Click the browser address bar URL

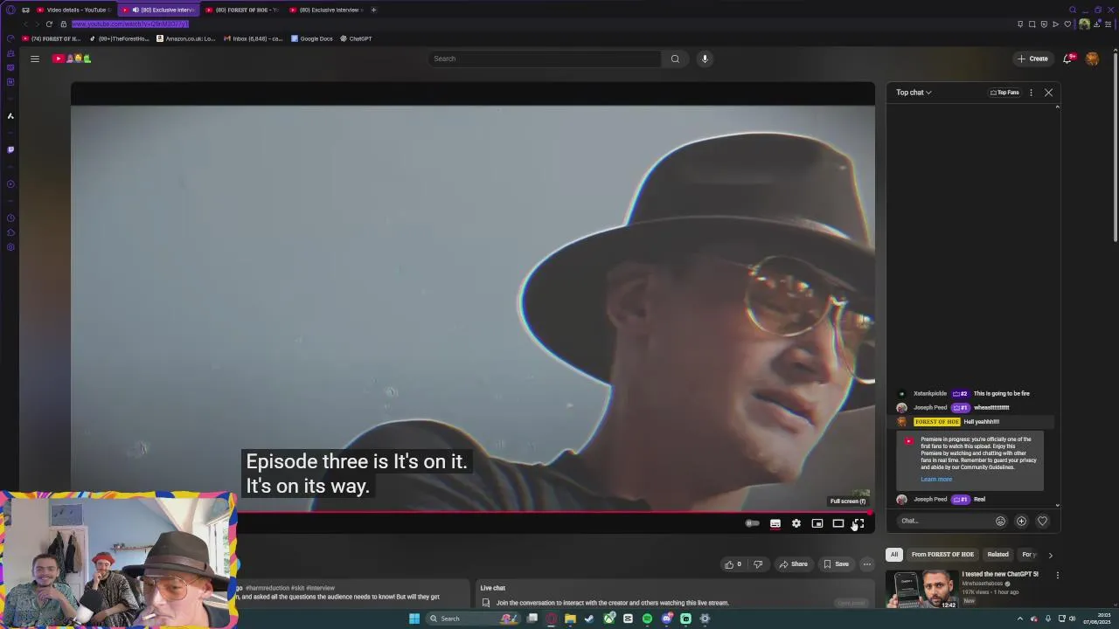[x=129, y=24]
